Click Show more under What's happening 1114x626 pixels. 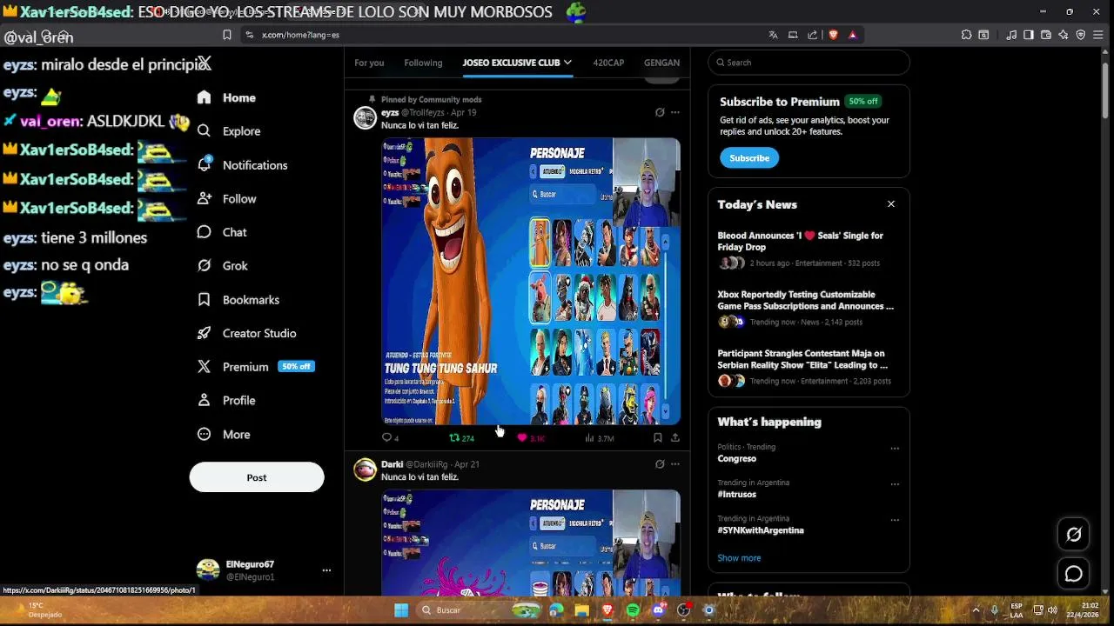739,558
